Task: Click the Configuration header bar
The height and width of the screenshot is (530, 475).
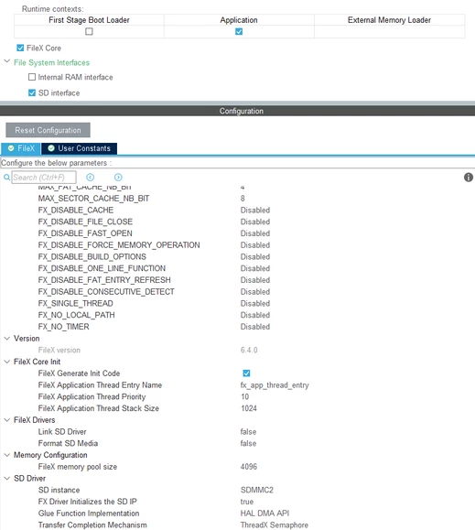Action: pyautogui.click(x=238, y=111)
